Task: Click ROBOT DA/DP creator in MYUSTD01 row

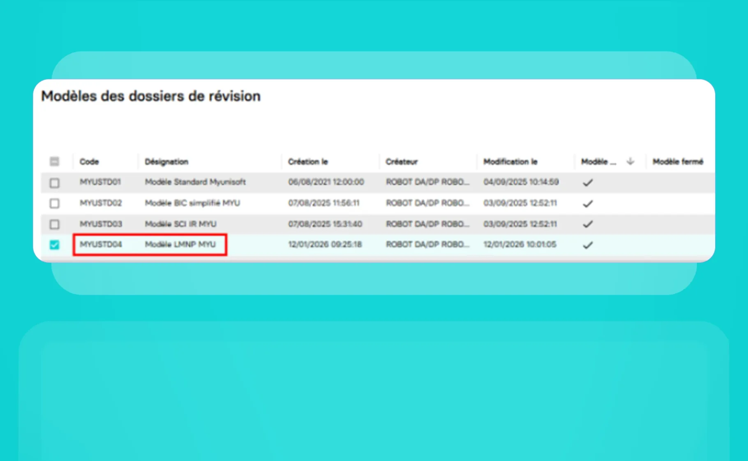Action: pos(427,182)
